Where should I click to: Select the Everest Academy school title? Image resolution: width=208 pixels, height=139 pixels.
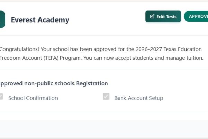(40, 20)
